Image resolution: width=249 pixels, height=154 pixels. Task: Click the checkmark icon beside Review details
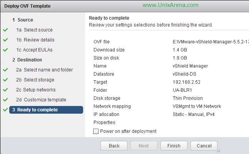pyautogui.click(x=5, y=40)
